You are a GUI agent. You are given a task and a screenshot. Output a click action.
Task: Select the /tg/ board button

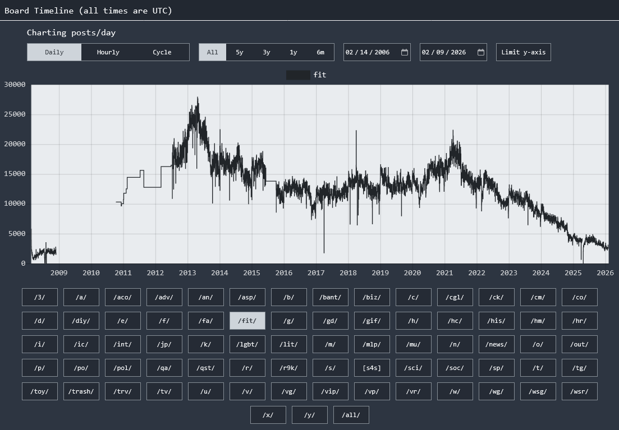580,368
